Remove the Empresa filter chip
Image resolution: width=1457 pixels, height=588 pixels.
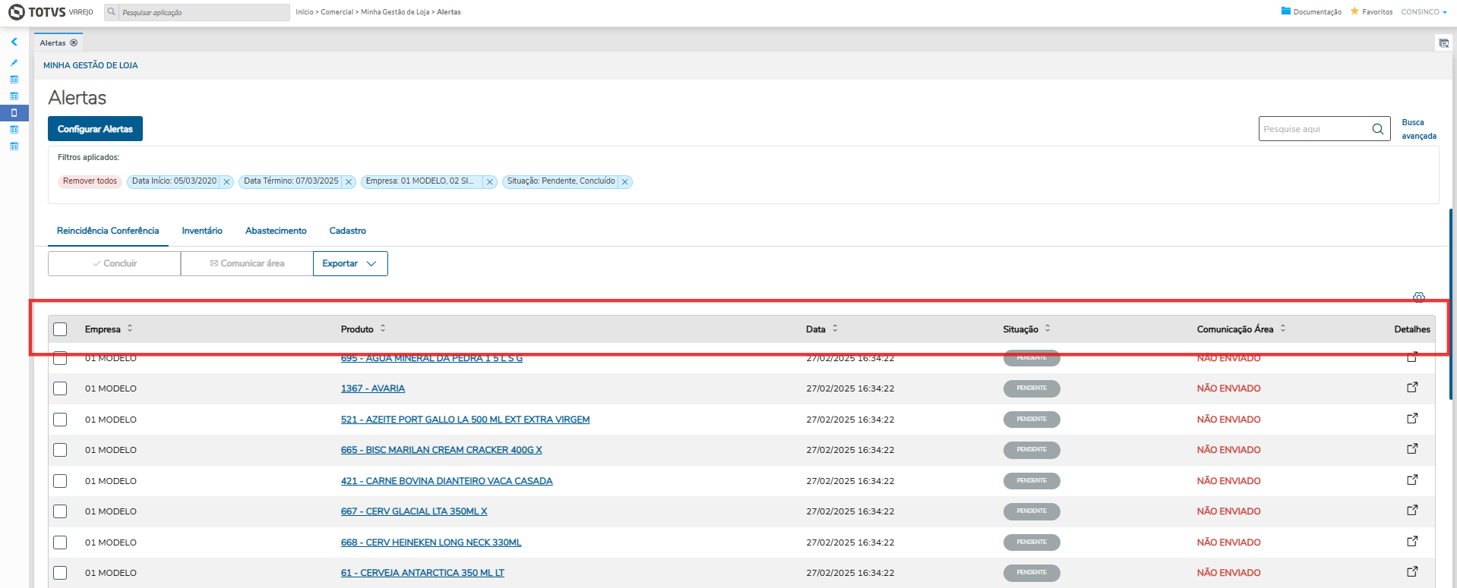point(490,182)
